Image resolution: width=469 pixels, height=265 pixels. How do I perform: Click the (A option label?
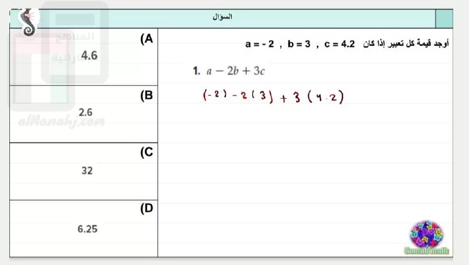pos(147,39)
